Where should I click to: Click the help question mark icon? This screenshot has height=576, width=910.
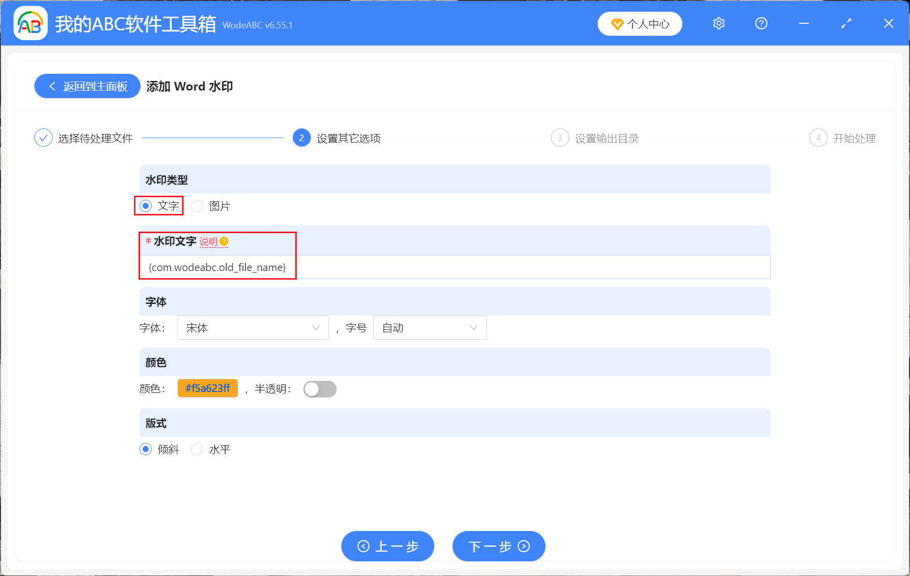[x=761, y=23]
